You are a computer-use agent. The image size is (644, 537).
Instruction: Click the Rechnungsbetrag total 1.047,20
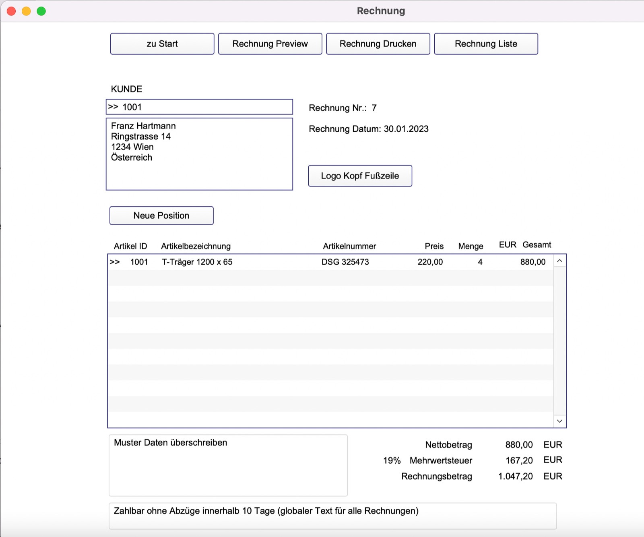click(516, 477)
